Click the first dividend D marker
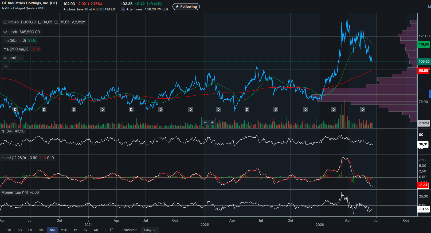 pos(15,110)
